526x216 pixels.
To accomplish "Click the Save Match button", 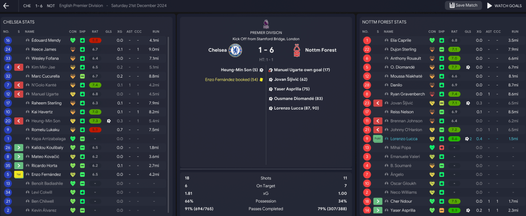I will click(x=464, y=6).
